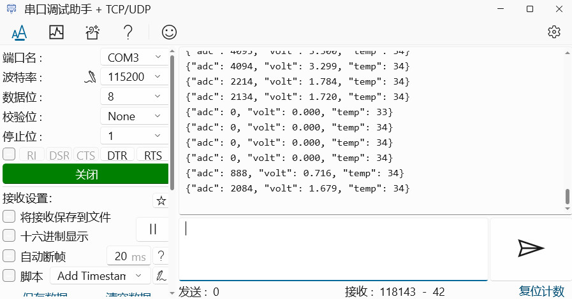572x299 pixels.
Task: Click the log line with adc 2134
Action: tap(298, 97)
